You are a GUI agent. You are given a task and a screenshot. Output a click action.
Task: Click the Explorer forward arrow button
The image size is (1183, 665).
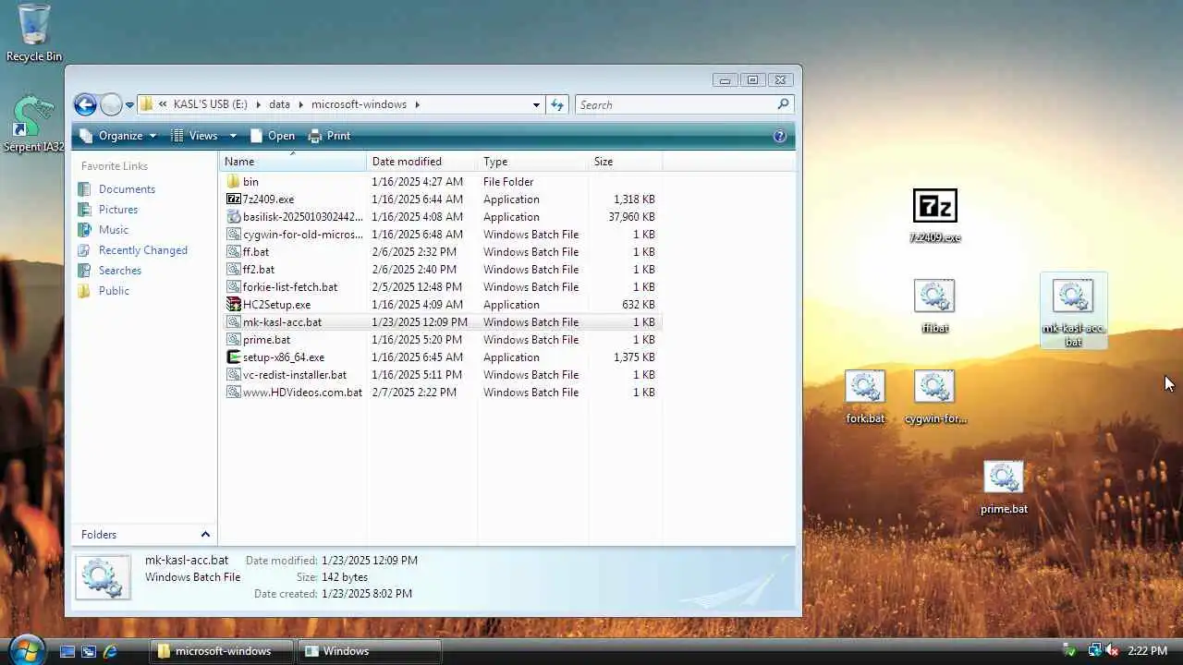(x=111, y=104)
